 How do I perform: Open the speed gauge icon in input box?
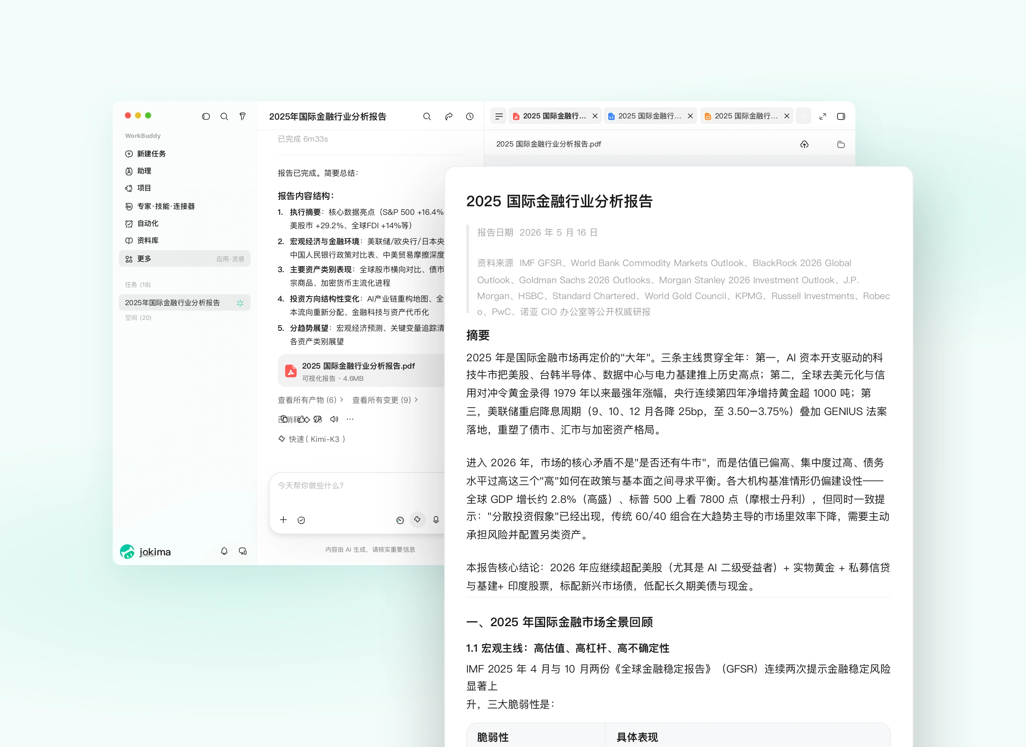pos(400,520)
